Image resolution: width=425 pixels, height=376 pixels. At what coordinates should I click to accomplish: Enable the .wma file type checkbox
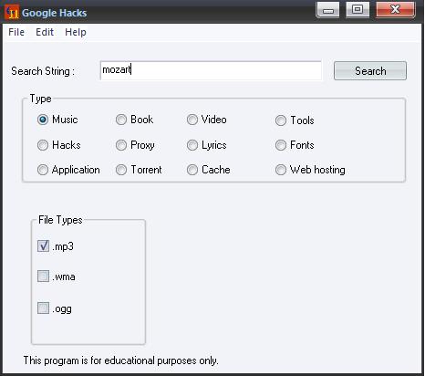[43, 277]
